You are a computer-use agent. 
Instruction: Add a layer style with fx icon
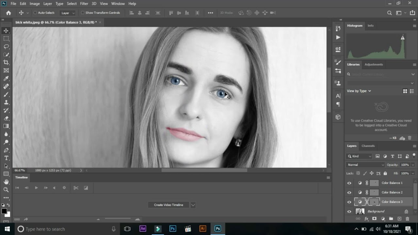click(366, 219)
